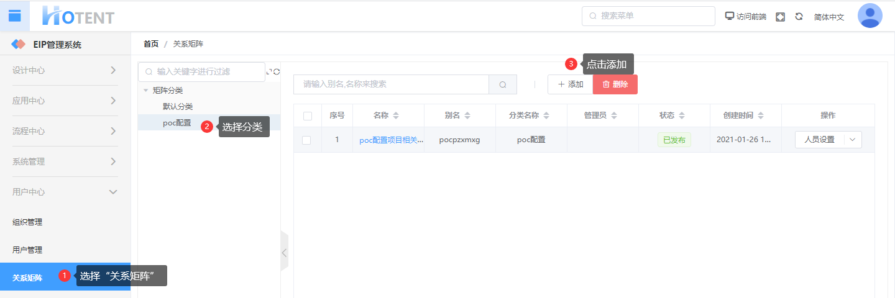The width and height of the screenshot is (895, 298).
Task: Toggle the sidebar menu collapse icon
Action: click(14, 16)
